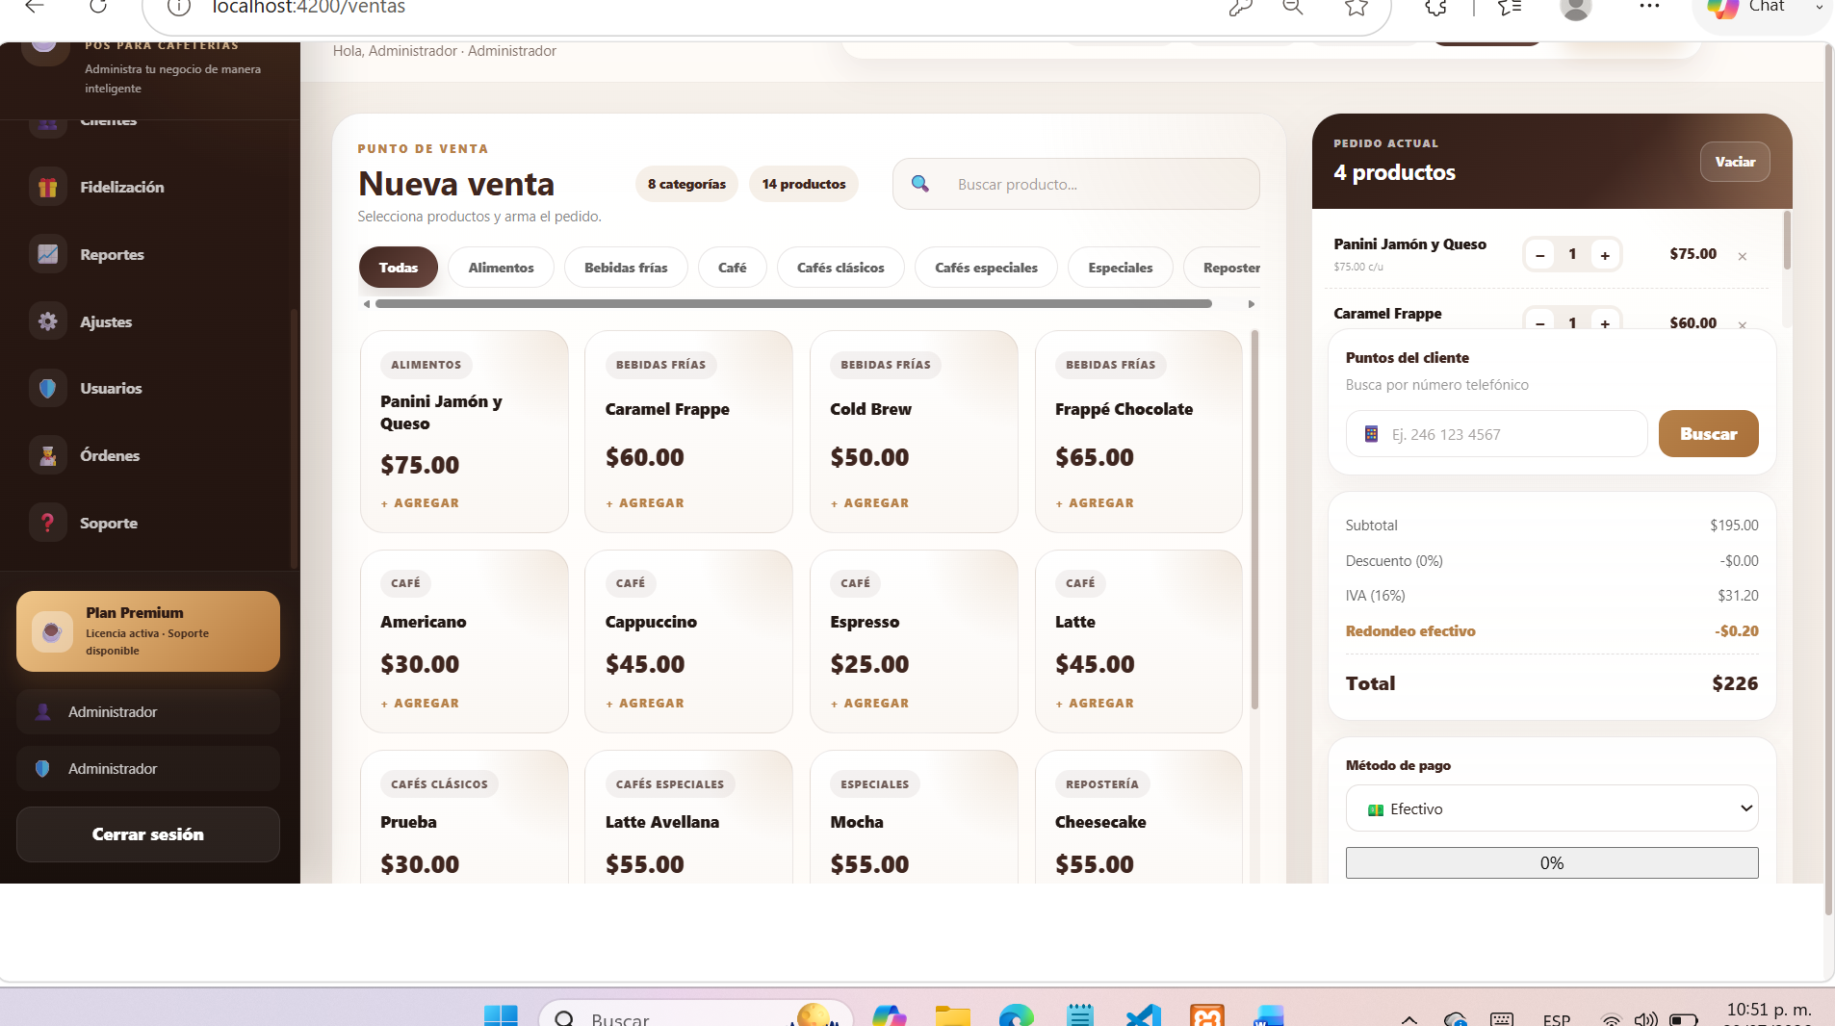Viewport: 1835px width, 1026px height.
Task: Filter by the Cafés clásicos category
Action: (x=840, y=268)
